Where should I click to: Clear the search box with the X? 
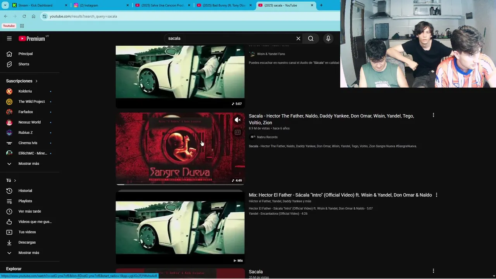[x=298, y=38]
